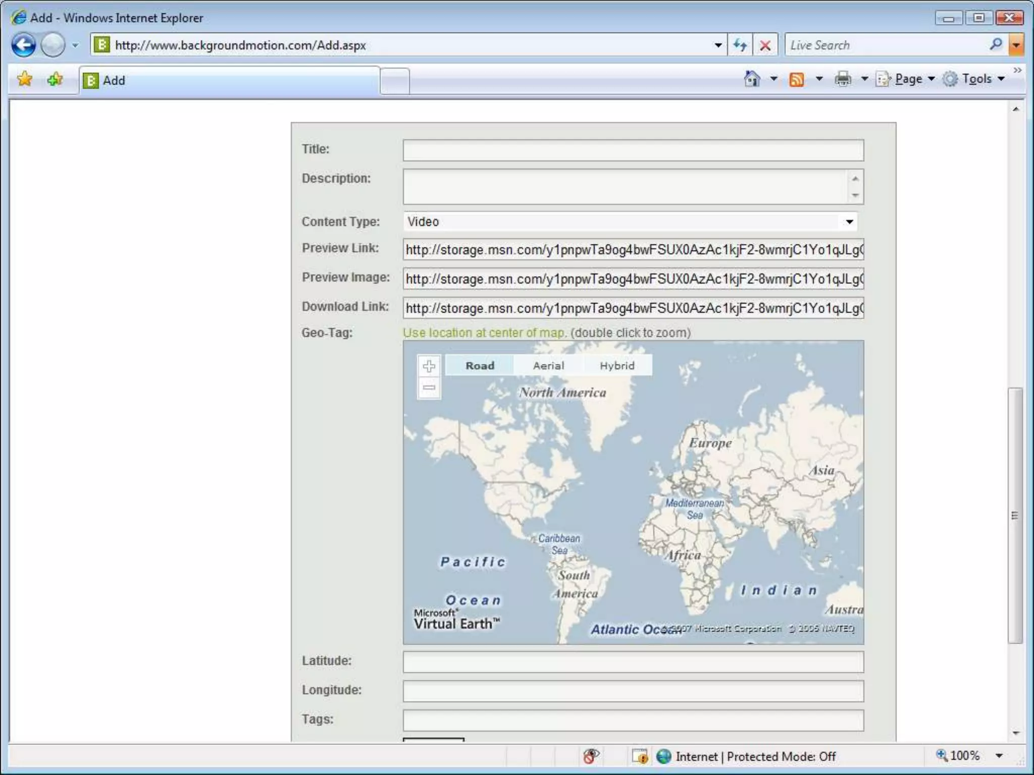
Task: Switch the map to Aerial view
Action: (548, 366)
